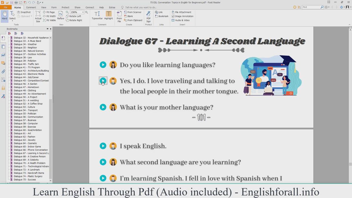Open the attachments paperclip side panel
Image resolution: width=352 pixels, height=198 pixels.
tap(3, 71)
